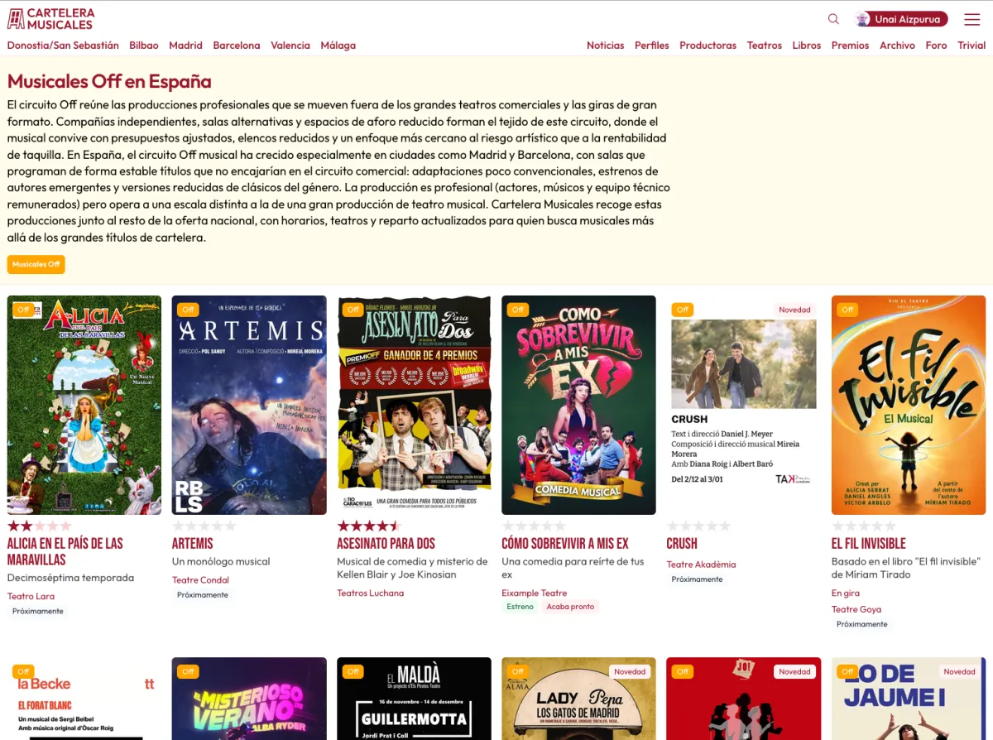
Task: Click the Off badge on Cómo Sobrevivir poster
Action: pos(518,310)
